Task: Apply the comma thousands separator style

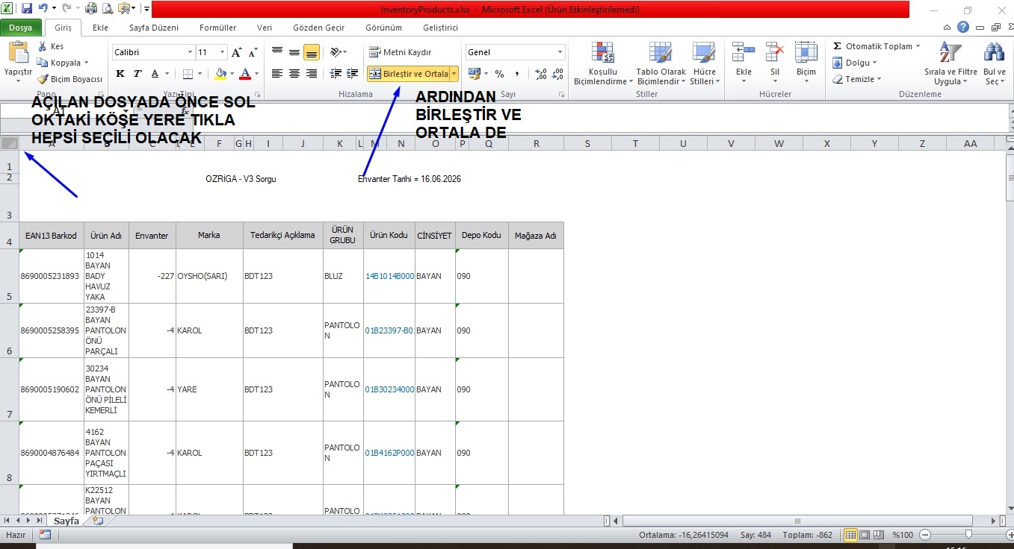Action: coord(516,74)
